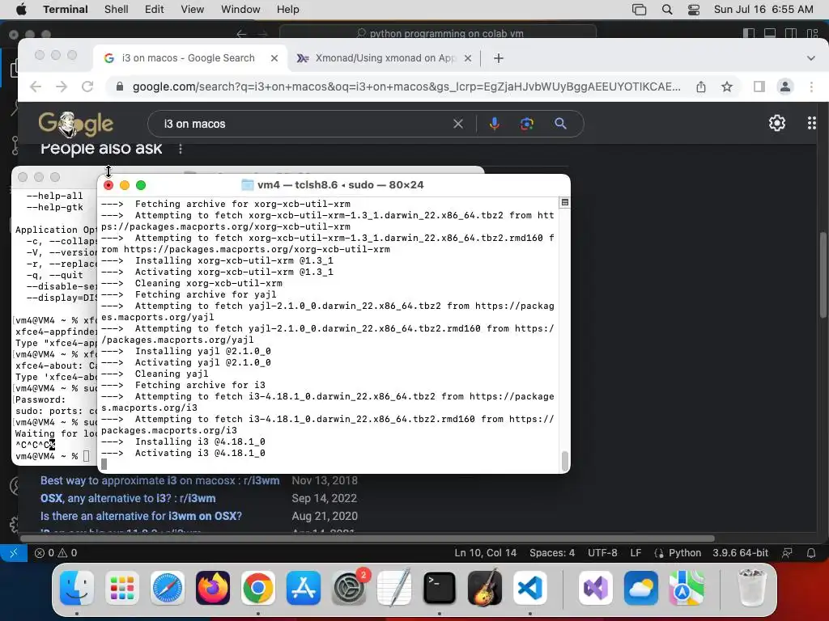Close the Xmonad tab in Chrome
This screenshot has width=829, height=621.
468,58
